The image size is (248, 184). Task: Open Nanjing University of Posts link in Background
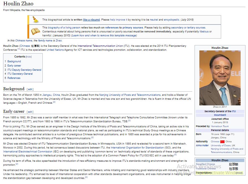pyautogui.click(x=130, y=95)
